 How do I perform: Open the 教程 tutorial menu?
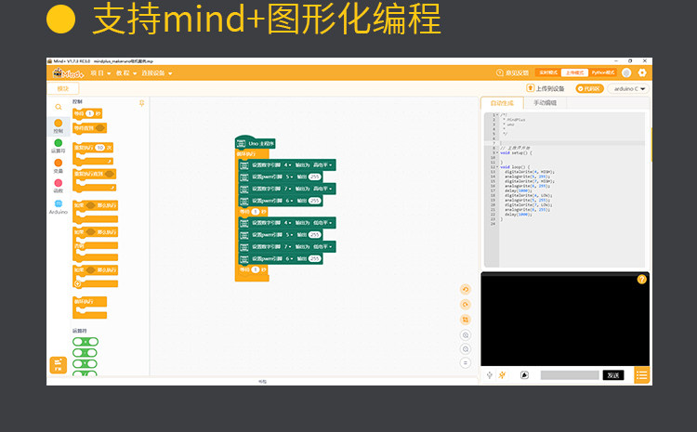pos(126,72)
